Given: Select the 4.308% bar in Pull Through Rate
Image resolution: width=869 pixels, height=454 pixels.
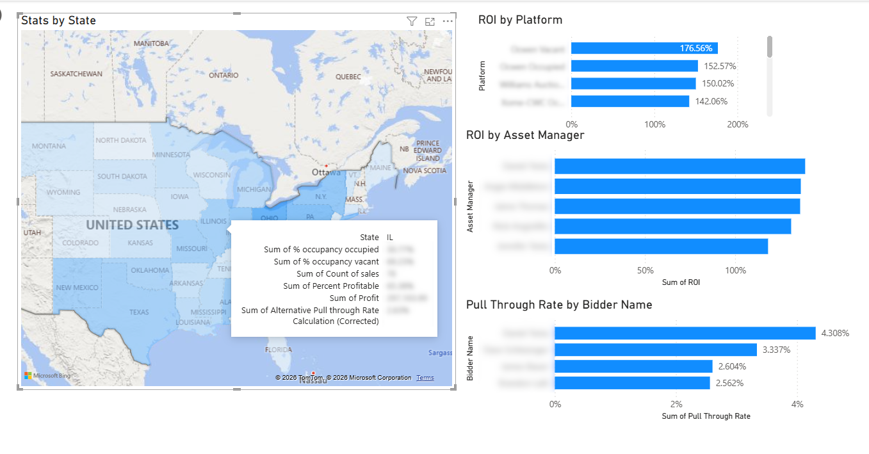Looking at the screenshot, I should (685, 333).
